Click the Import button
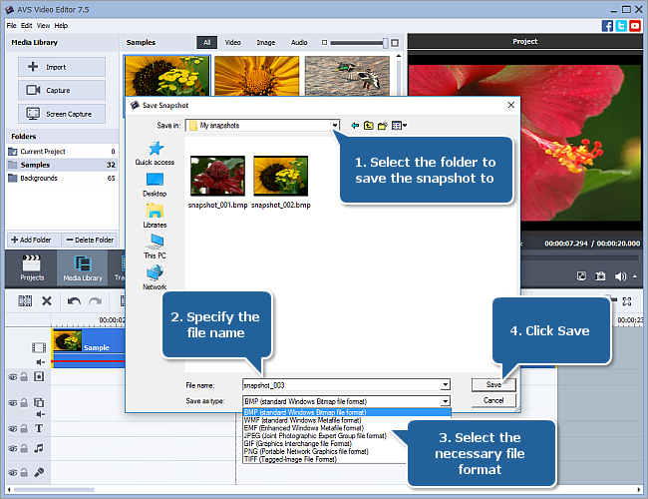The height and width of the screenshot is (499, 648). pyautogui.click(x=62, y=67)
